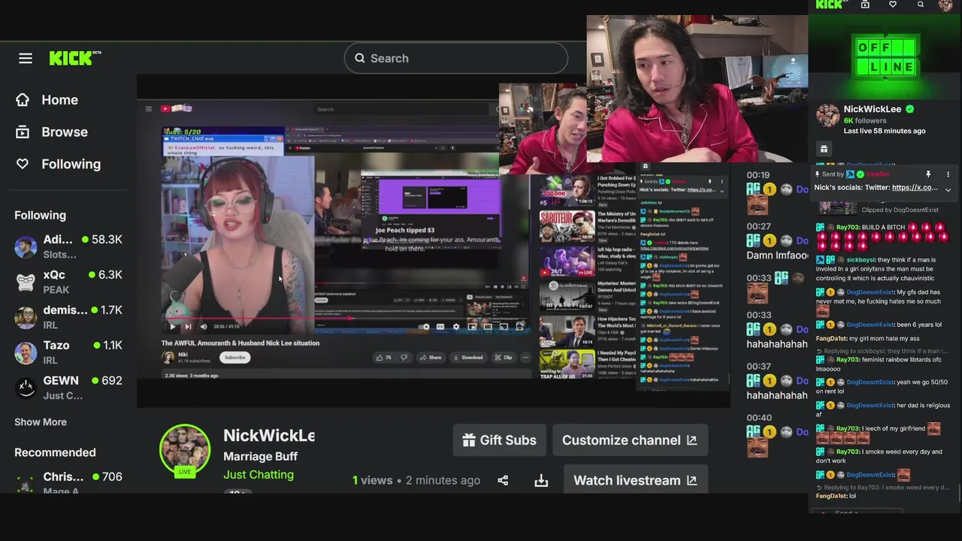Open the YouTube guide hamburger menu
This screenshot has width=962, height=541.
149,109
